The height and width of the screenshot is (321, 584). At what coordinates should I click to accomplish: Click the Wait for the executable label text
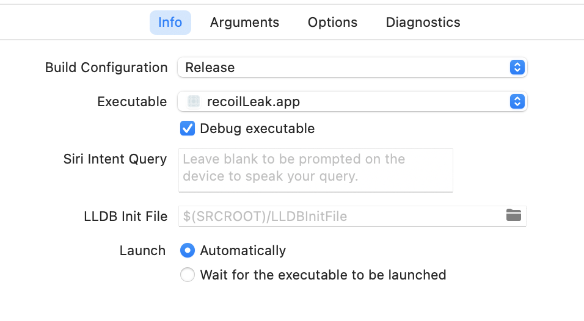[x=323, y=275]
